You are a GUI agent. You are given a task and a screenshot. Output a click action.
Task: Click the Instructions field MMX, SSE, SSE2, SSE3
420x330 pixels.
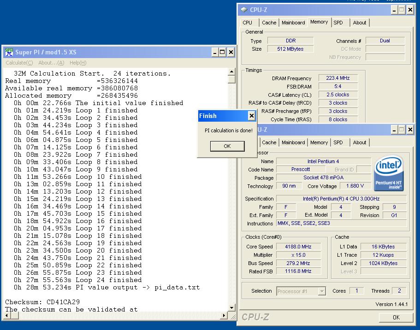(x=341, y=224)
